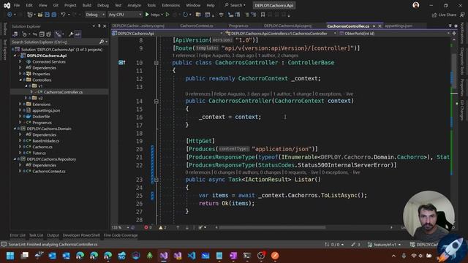This screenshot has height=263, width=468.
Task: Click the errors count indicator
Action: click(x=148, y=227)
